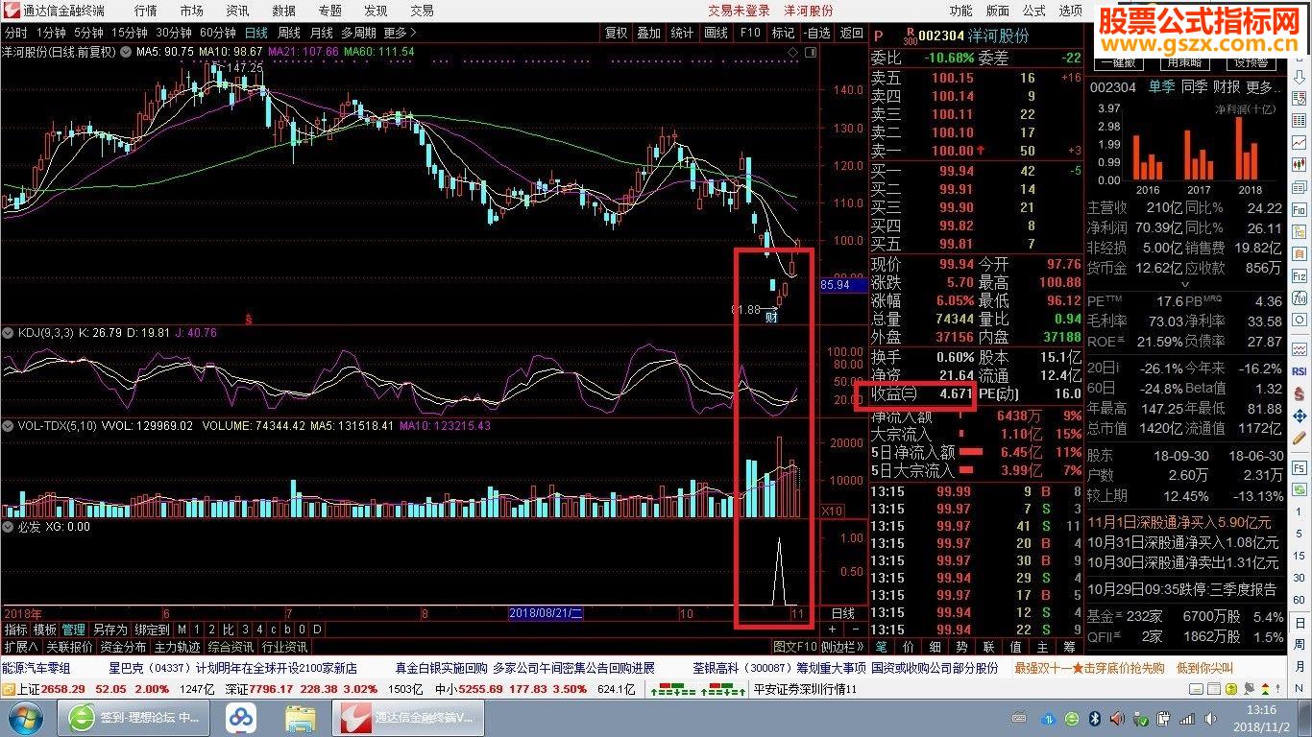Switch to 周线 weekly tab
Viewport: 1312px width, 737px height.
click(x=288, y=33)
